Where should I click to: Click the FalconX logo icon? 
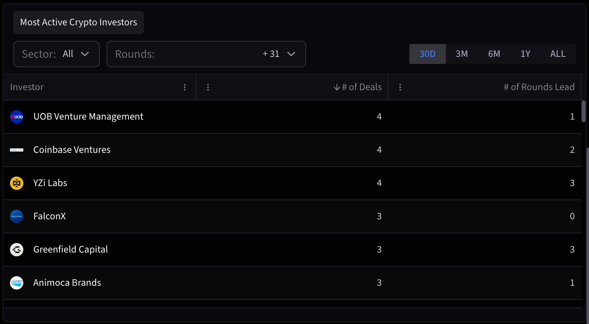pos(17,216)
